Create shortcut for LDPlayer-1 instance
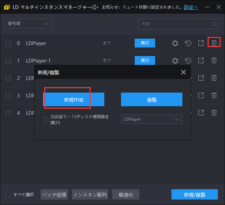The height and width of the screenshot is (205, 225). (x=201, y=60)
